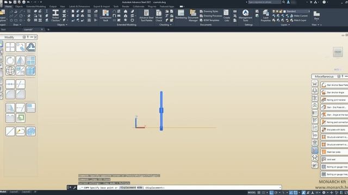Open Layer Properties
This screenshot has width=348, height=195.
pos(265,16)
